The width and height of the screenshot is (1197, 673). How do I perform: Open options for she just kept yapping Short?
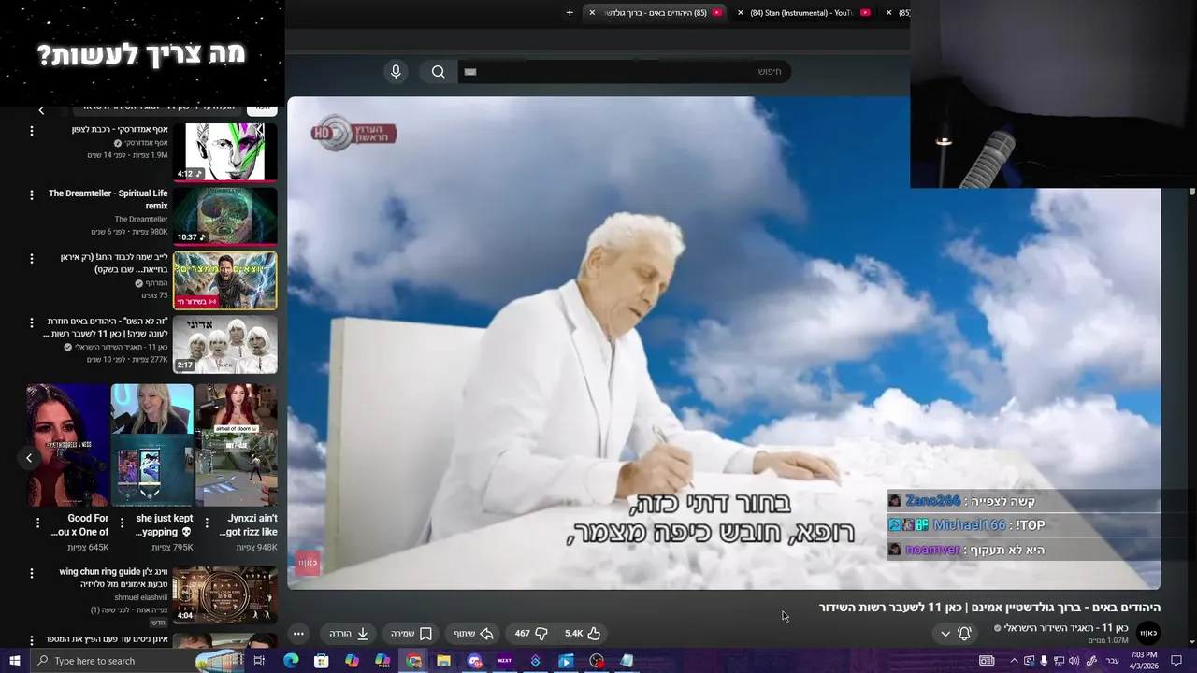pyautogui.click(x=123, y=523)
